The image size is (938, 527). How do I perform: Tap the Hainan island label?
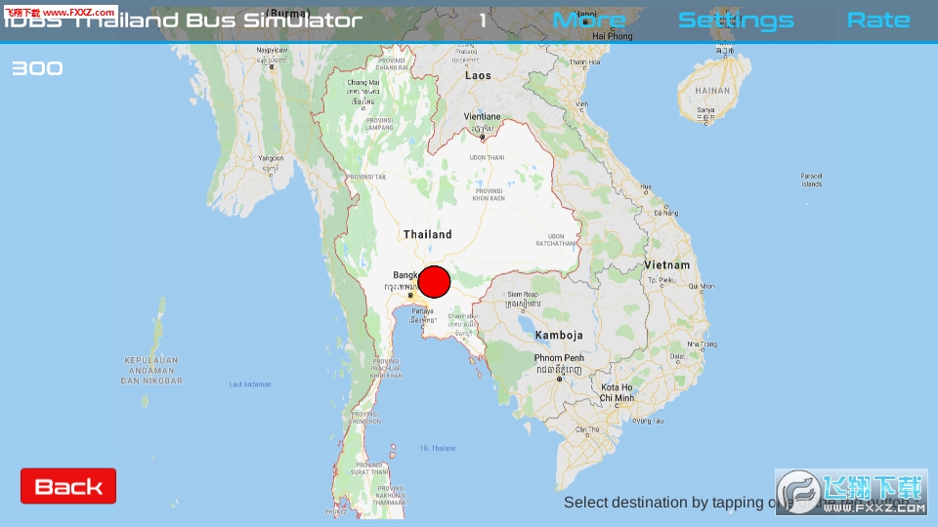(711, 90)
